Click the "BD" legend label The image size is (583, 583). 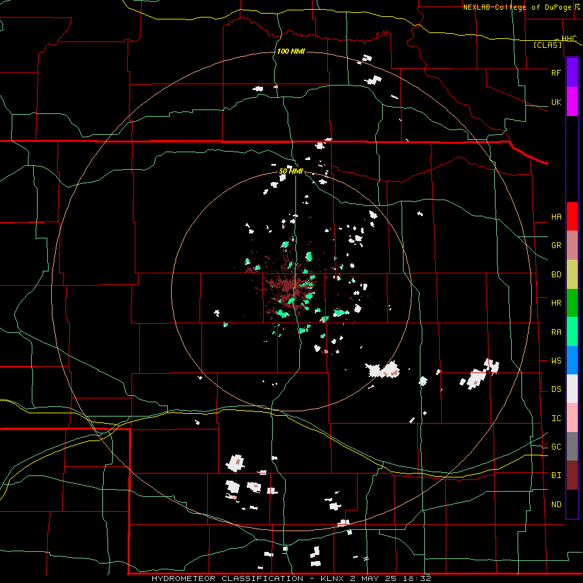(x=556, y=275)
